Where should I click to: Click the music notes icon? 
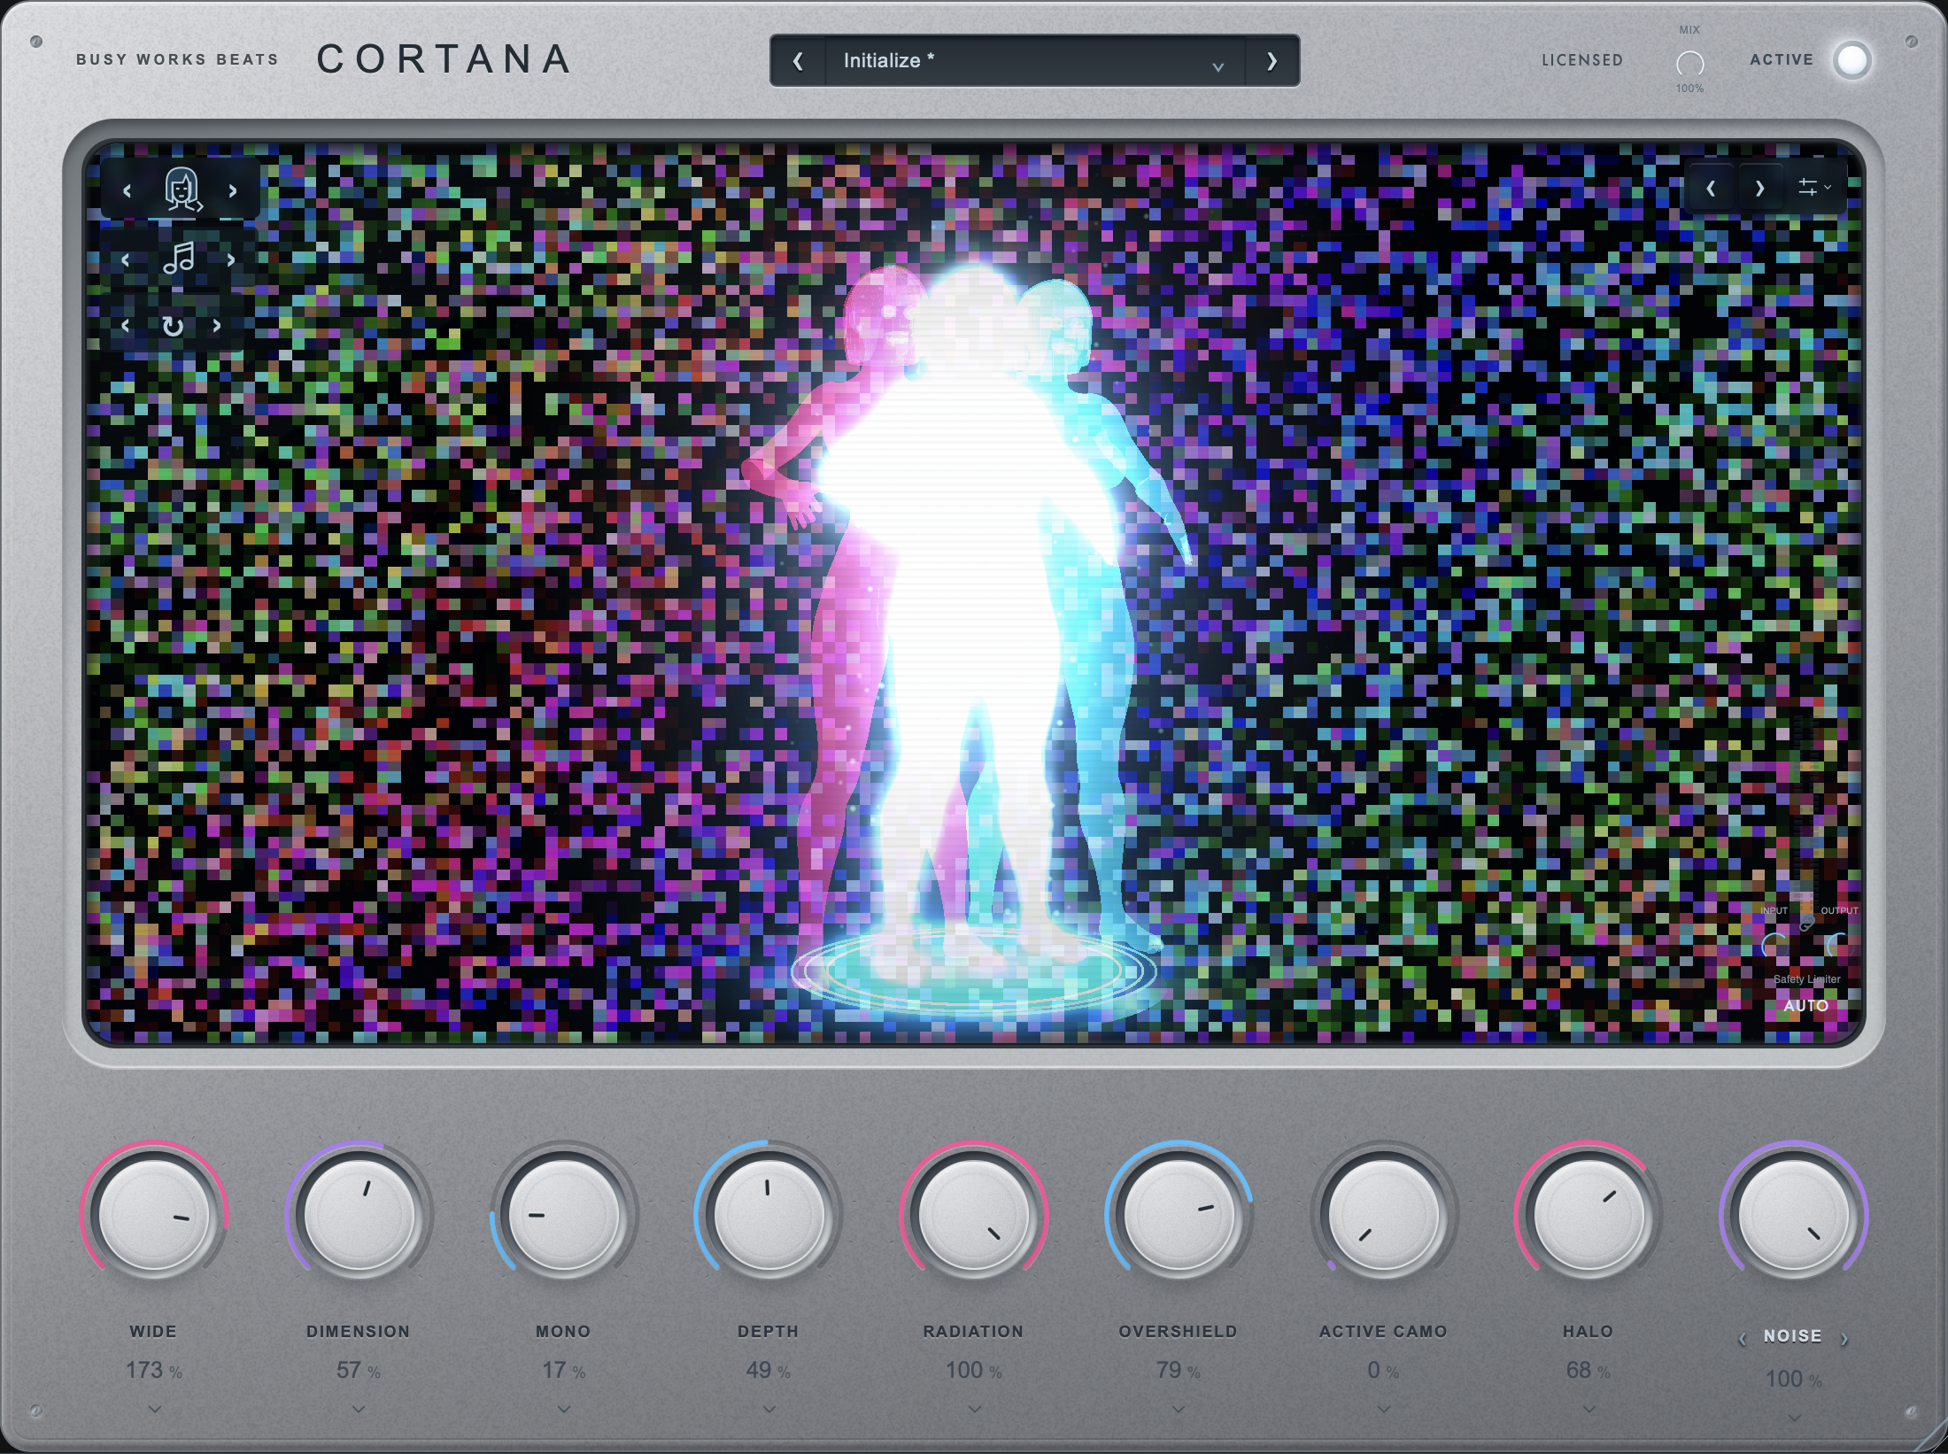coord(180,259)
